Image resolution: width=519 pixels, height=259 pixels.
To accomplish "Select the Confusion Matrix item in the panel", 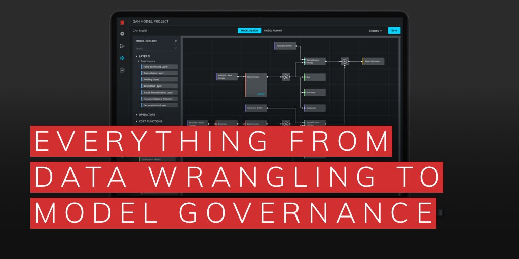I will [x=157, y=159].
